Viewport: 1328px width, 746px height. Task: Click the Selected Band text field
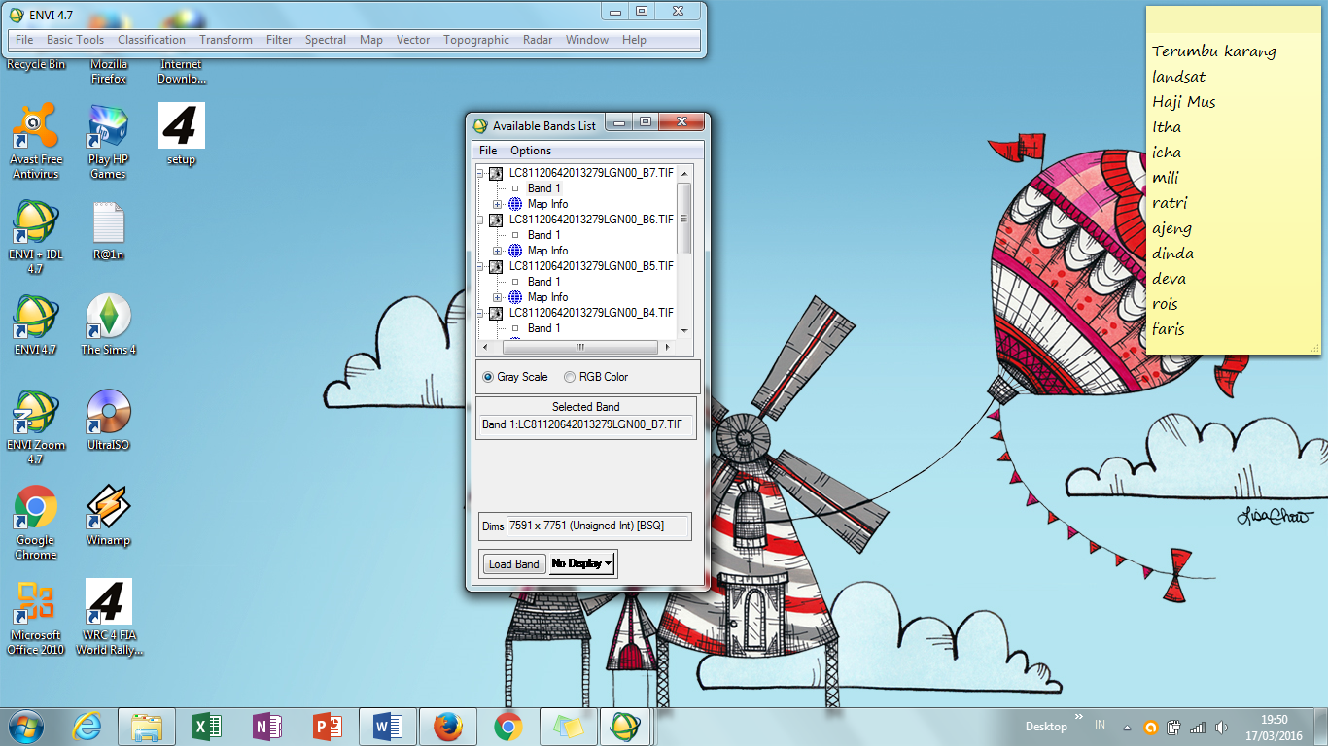click(x=585, y=424)
